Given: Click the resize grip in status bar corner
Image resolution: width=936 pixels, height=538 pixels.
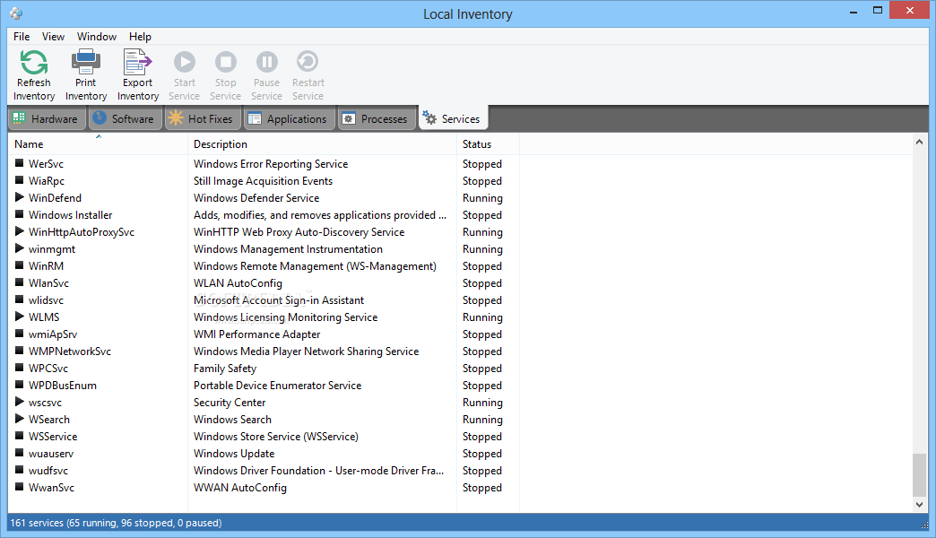Looking at the screenshot, I should point(924,525).
